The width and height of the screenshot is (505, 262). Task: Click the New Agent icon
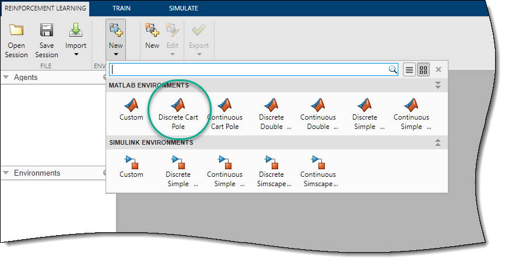coord(152,30)
